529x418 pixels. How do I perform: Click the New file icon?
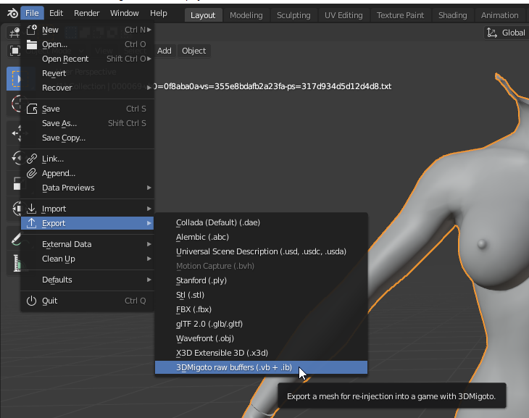(x=32, y=30)
